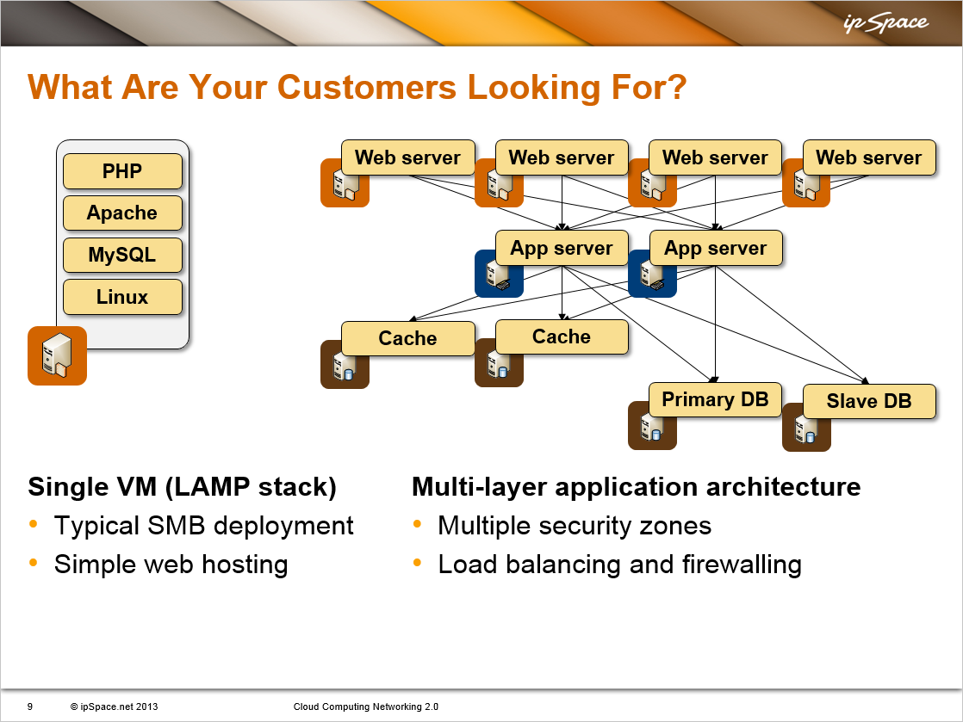Click the bullet Multiple security zones
This screenshot has width=963, height=722.
point(575,526)
